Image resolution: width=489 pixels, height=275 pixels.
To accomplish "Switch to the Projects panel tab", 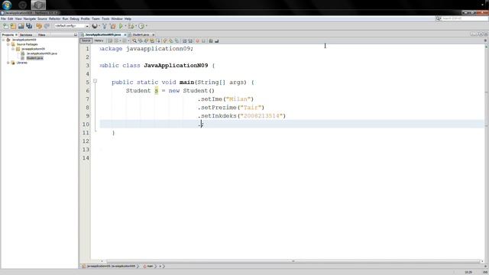I will point(8,35).
